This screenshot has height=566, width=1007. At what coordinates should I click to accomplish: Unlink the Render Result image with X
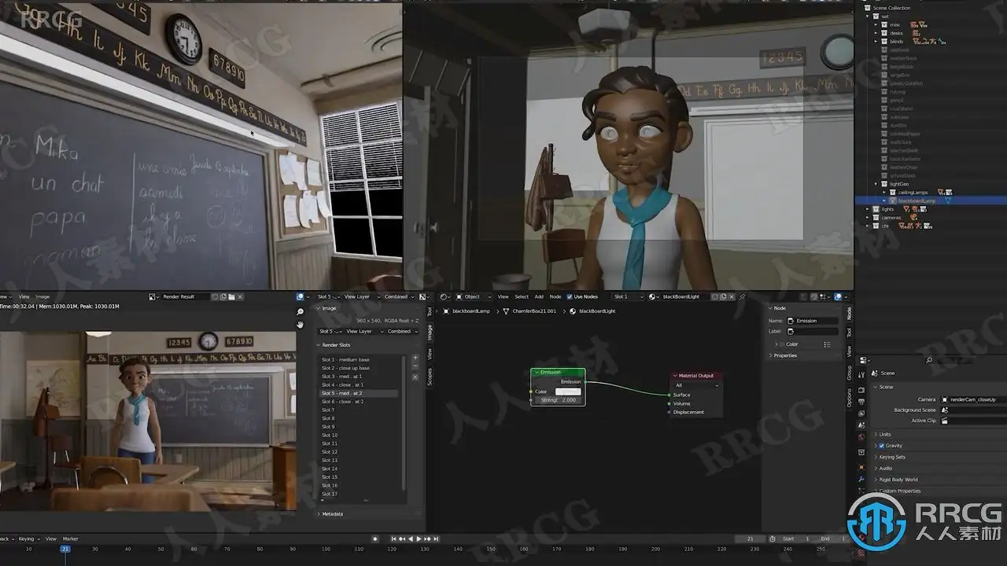point(240,296)
